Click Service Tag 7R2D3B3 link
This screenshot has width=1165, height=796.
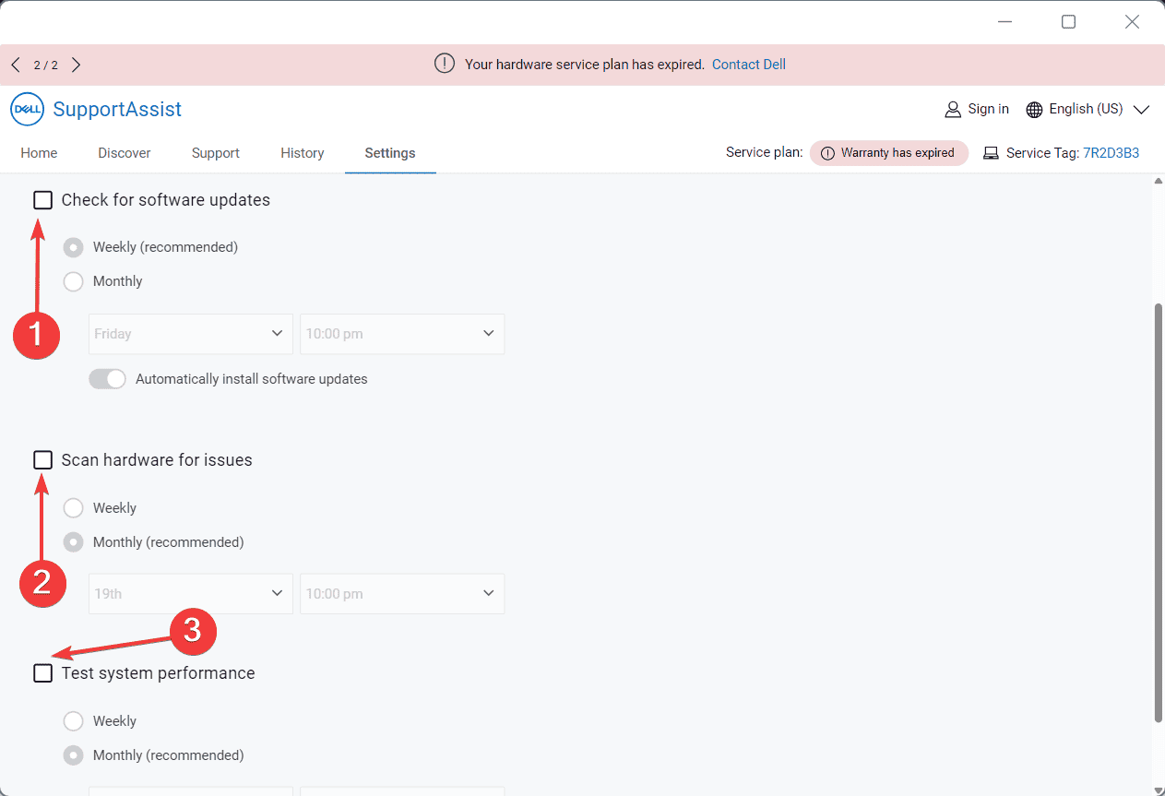click(x=1111, y=153)
